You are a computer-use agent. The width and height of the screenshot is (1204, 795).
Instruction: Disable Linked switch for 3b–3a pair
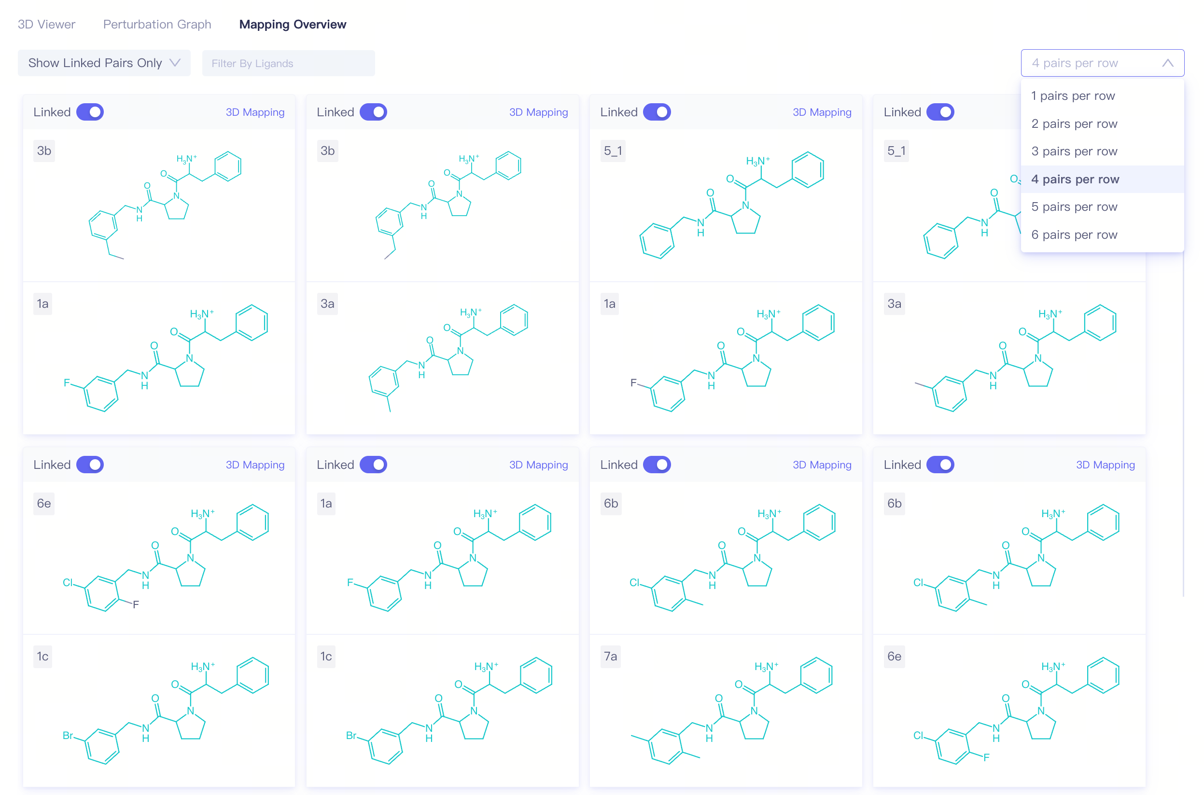(x=373, y=112)
